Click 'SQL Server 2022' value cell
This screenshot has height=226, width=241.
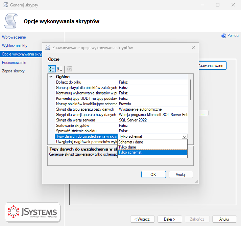click(x=153, y=120)
